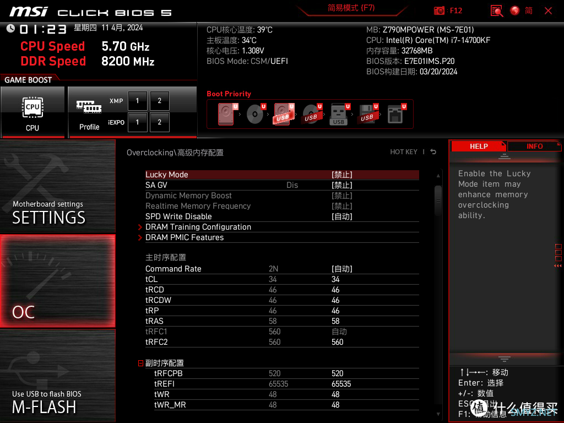
Task: Click the side panel hide arrows
Action: (x=558, y=266)
